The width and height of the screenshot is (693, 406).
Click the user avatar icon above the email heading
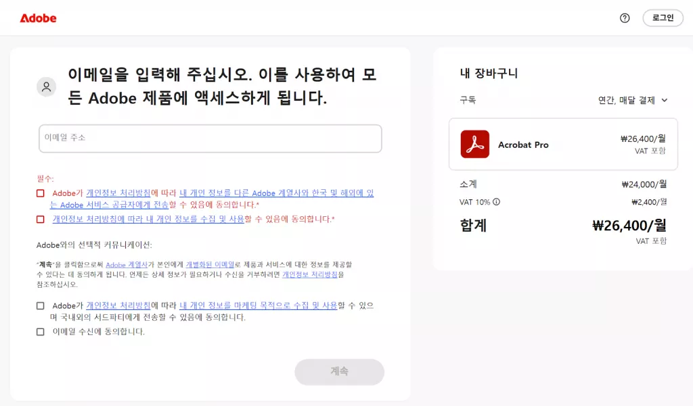coord(46,86)
